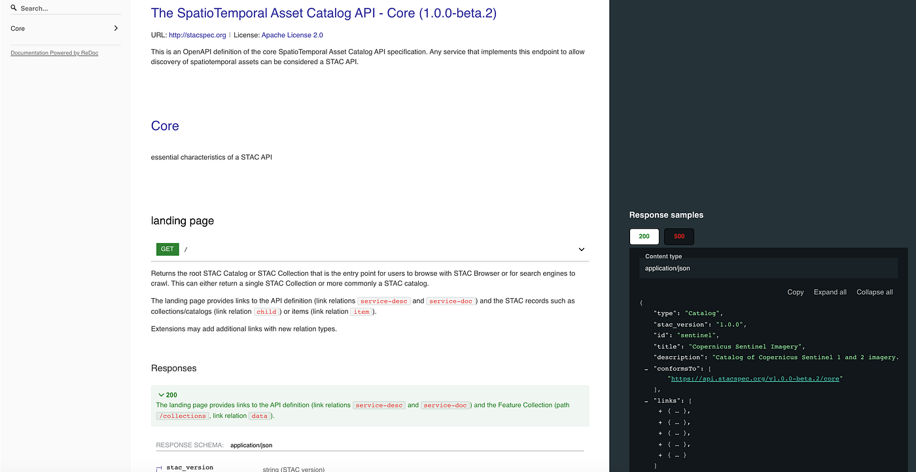Expand the GET / endpoint chevron
Screen dimensions: 916x472
pyautogui.click(x=581, y=249)
